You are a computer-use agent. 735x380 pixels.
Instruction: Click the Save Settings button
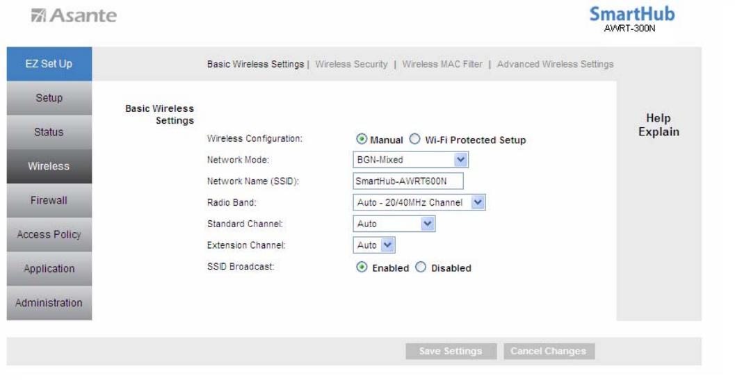coord(451,351)
